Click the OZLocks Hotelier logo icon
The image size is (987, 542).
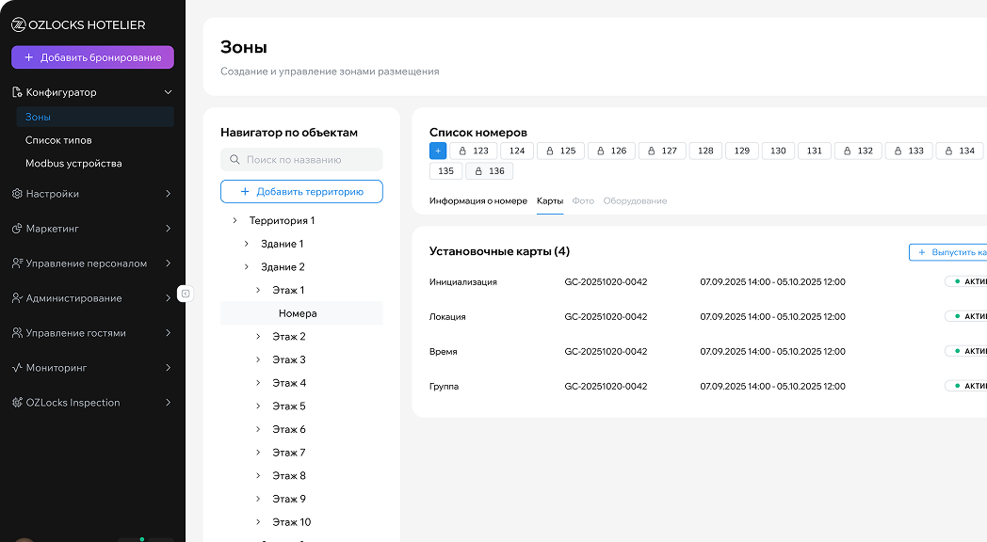(18, 25)
